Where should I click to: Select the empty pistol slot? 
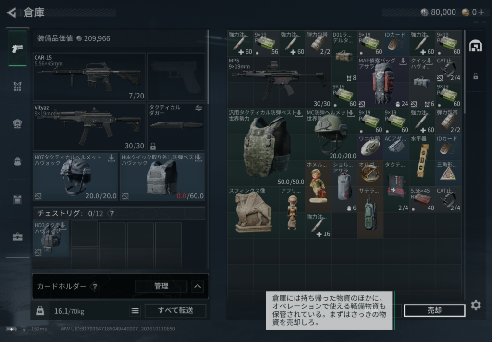176,76
